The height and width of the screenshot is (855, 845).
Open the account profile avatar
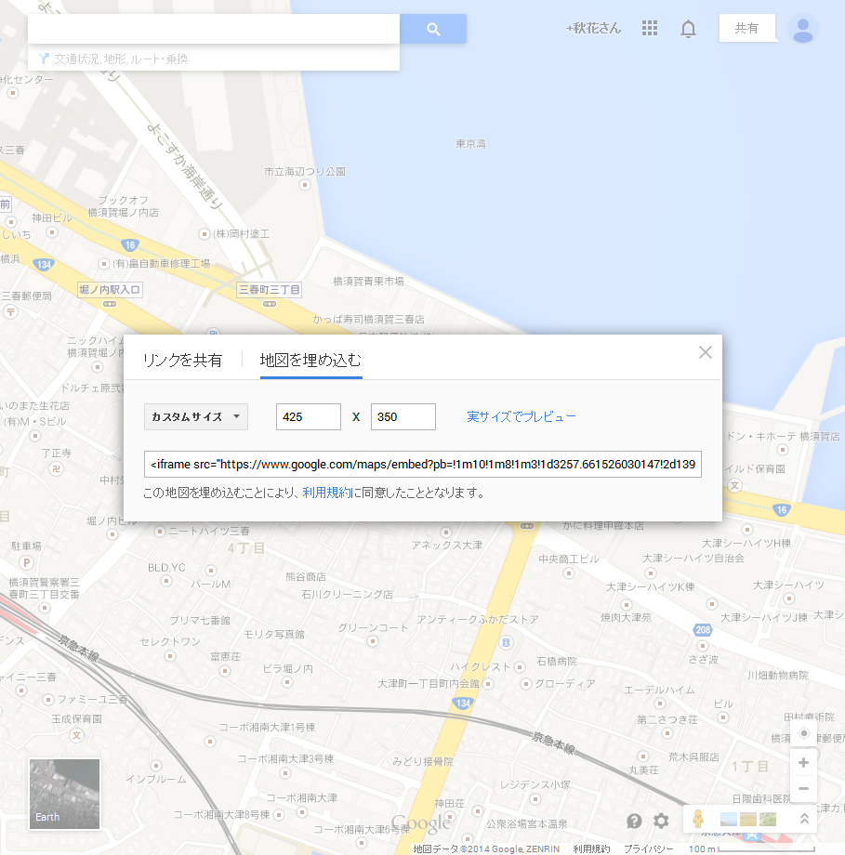803,30
